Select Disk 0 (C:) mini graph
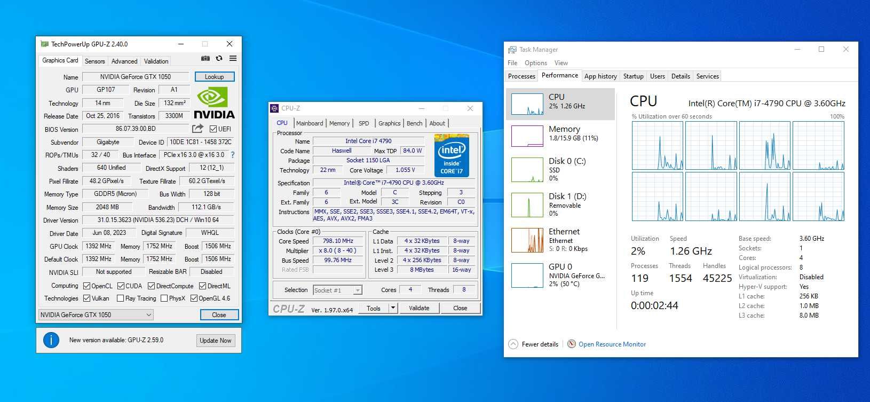Image resolution: width=870 pixels, height=402 pixels. click(x=527, y=170)
